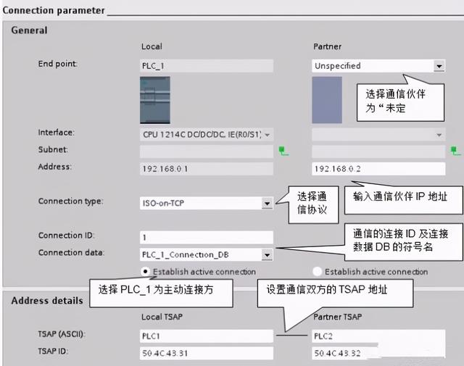Click the local PLC_1 device image
Viewport: 464px width, 366px height.
(x=154, y=100)
